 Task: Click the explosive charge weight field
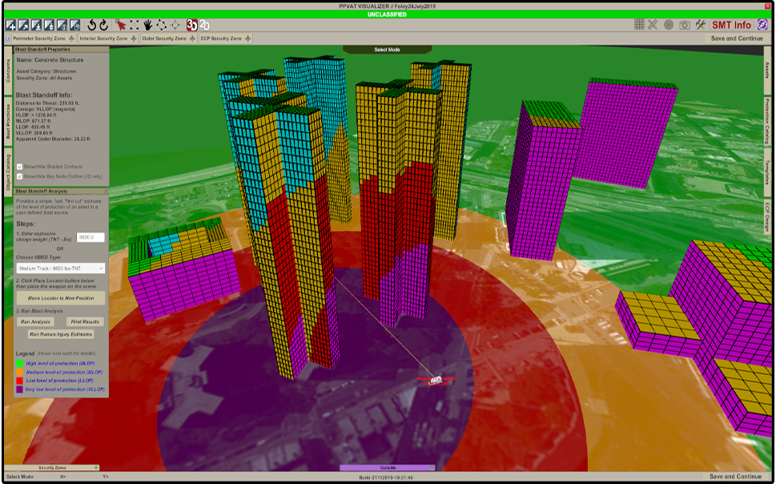[90, 238]
